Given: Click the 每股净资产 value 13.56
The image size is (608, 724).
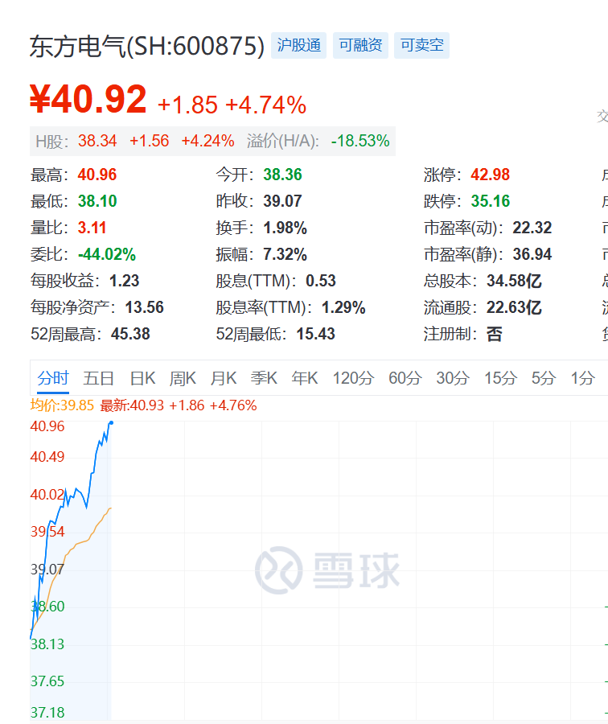Looking at the screenshot, I should [145, 307].
